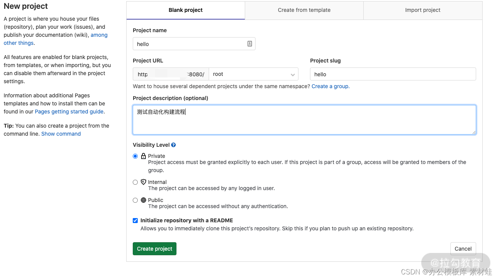Click the Create project button
The image size is (498, 279).
coord(155,249)
